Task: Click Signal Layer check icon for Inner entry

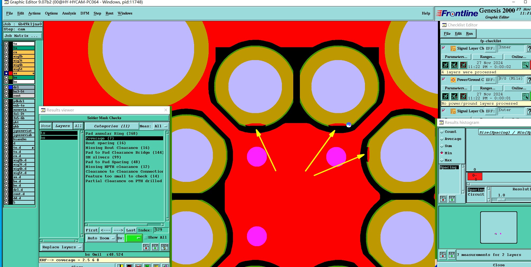Action: pos(453,48)
